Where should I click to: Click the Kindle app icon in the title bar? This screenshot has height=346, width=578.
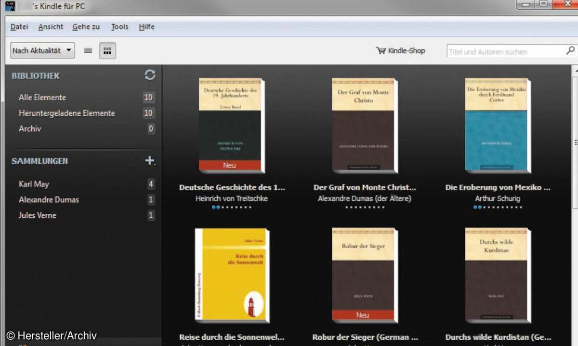(x=11, y=7)
